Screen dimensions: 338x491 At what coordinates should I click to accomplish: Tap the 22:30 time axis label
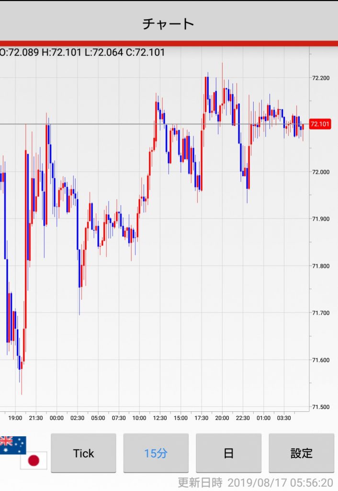tap(243, 418)
